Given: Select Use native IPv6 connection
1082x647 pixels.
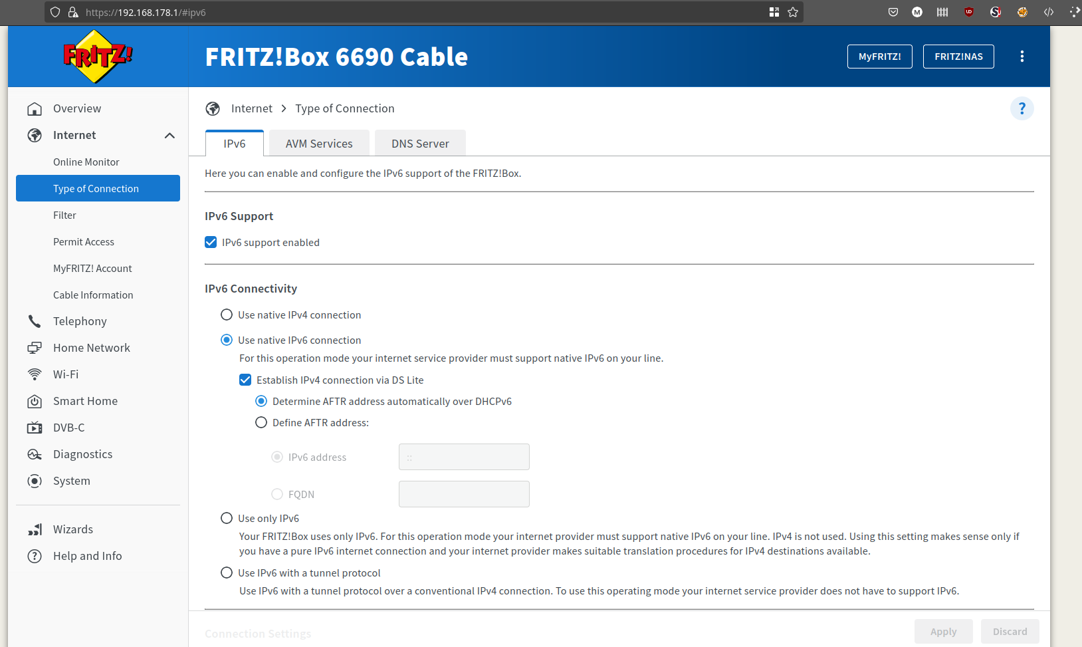Looking at the screenshot, I should [227, 340].
